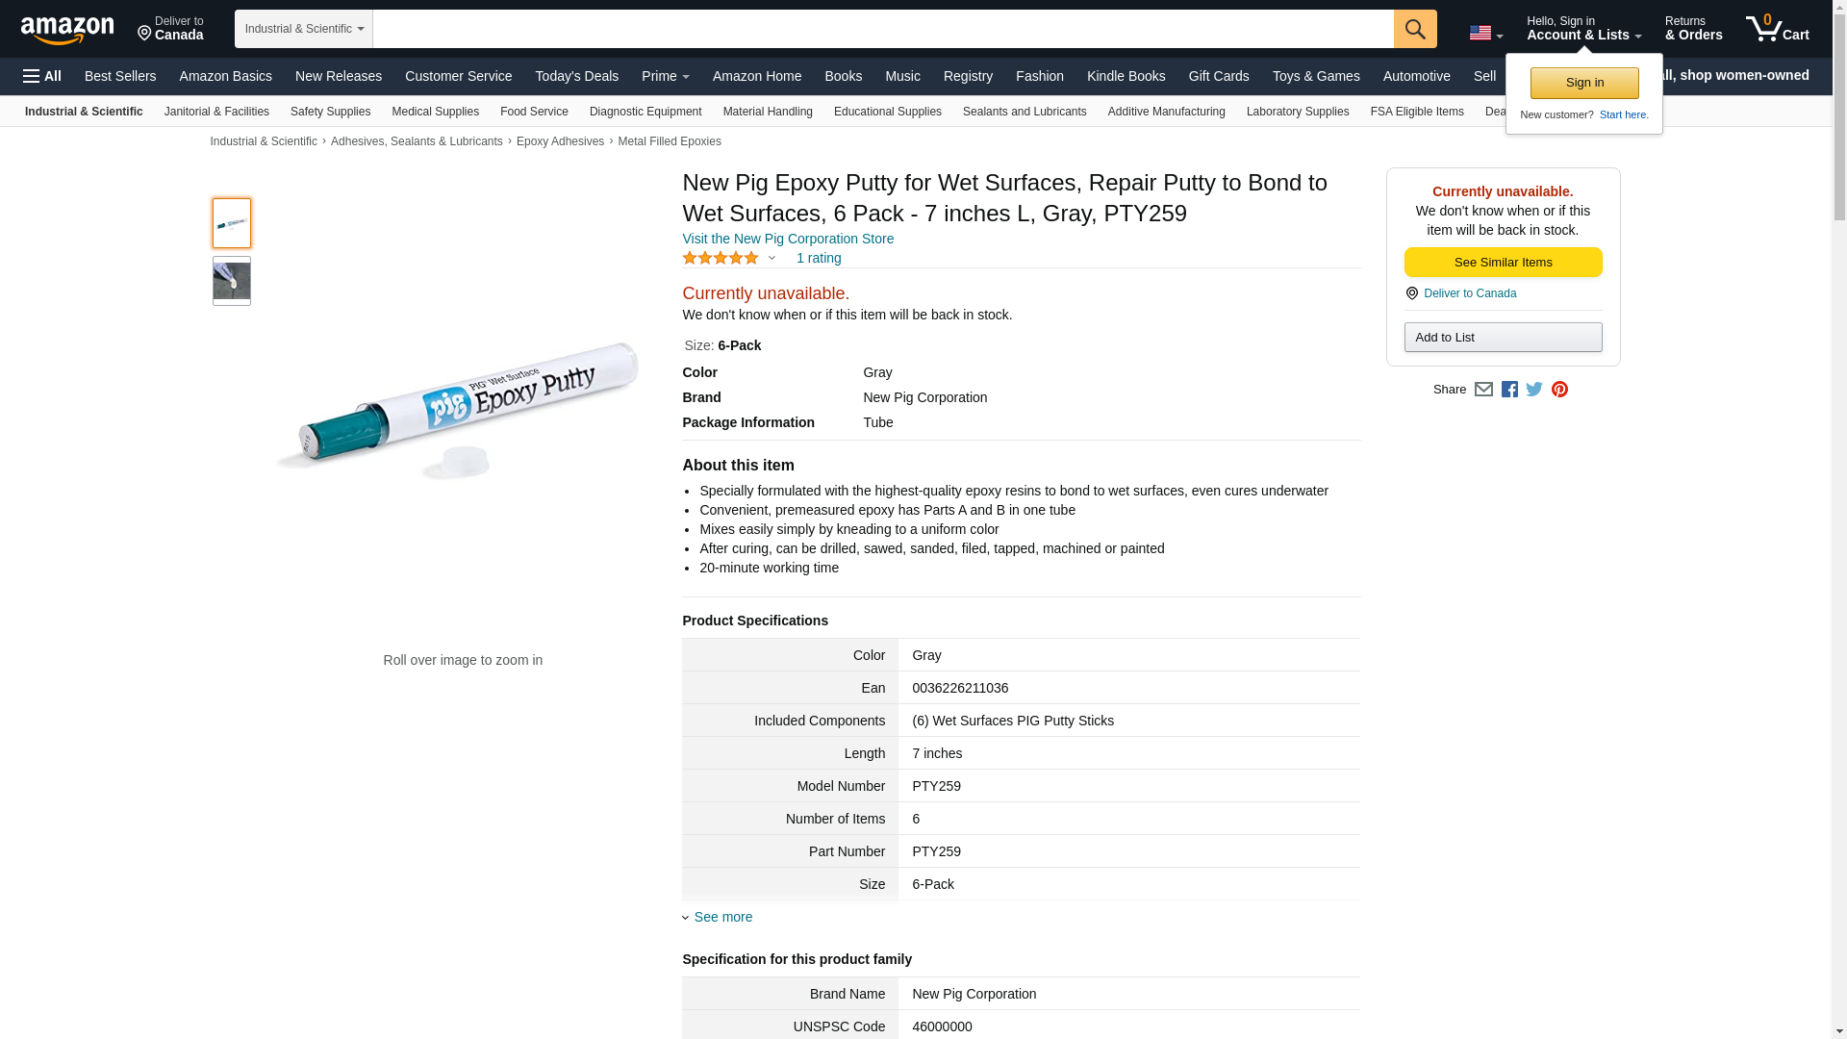Share product on Twitter

1534,390
